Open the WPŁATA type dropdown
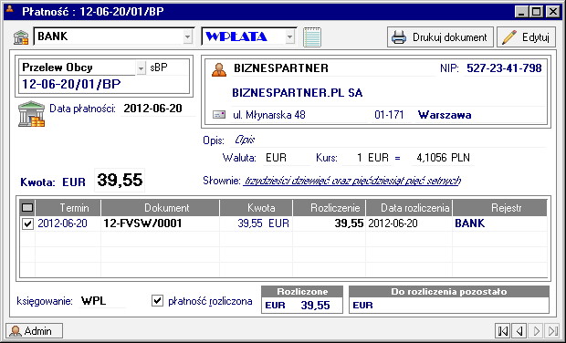Image resolution: width=566 pixels, height=343 pixels. pyautogui.click(x=290, y=36)
